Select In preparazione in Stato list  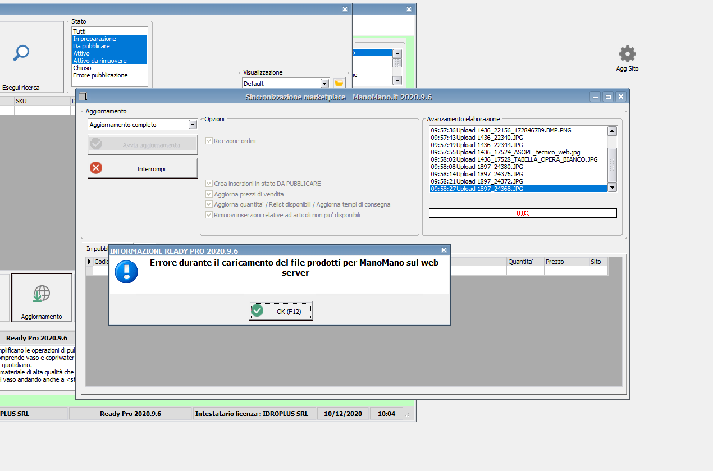pos(110,39)
